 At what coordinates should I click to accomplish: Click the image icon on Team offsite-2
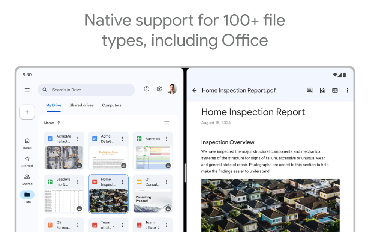tap(139, 225)
